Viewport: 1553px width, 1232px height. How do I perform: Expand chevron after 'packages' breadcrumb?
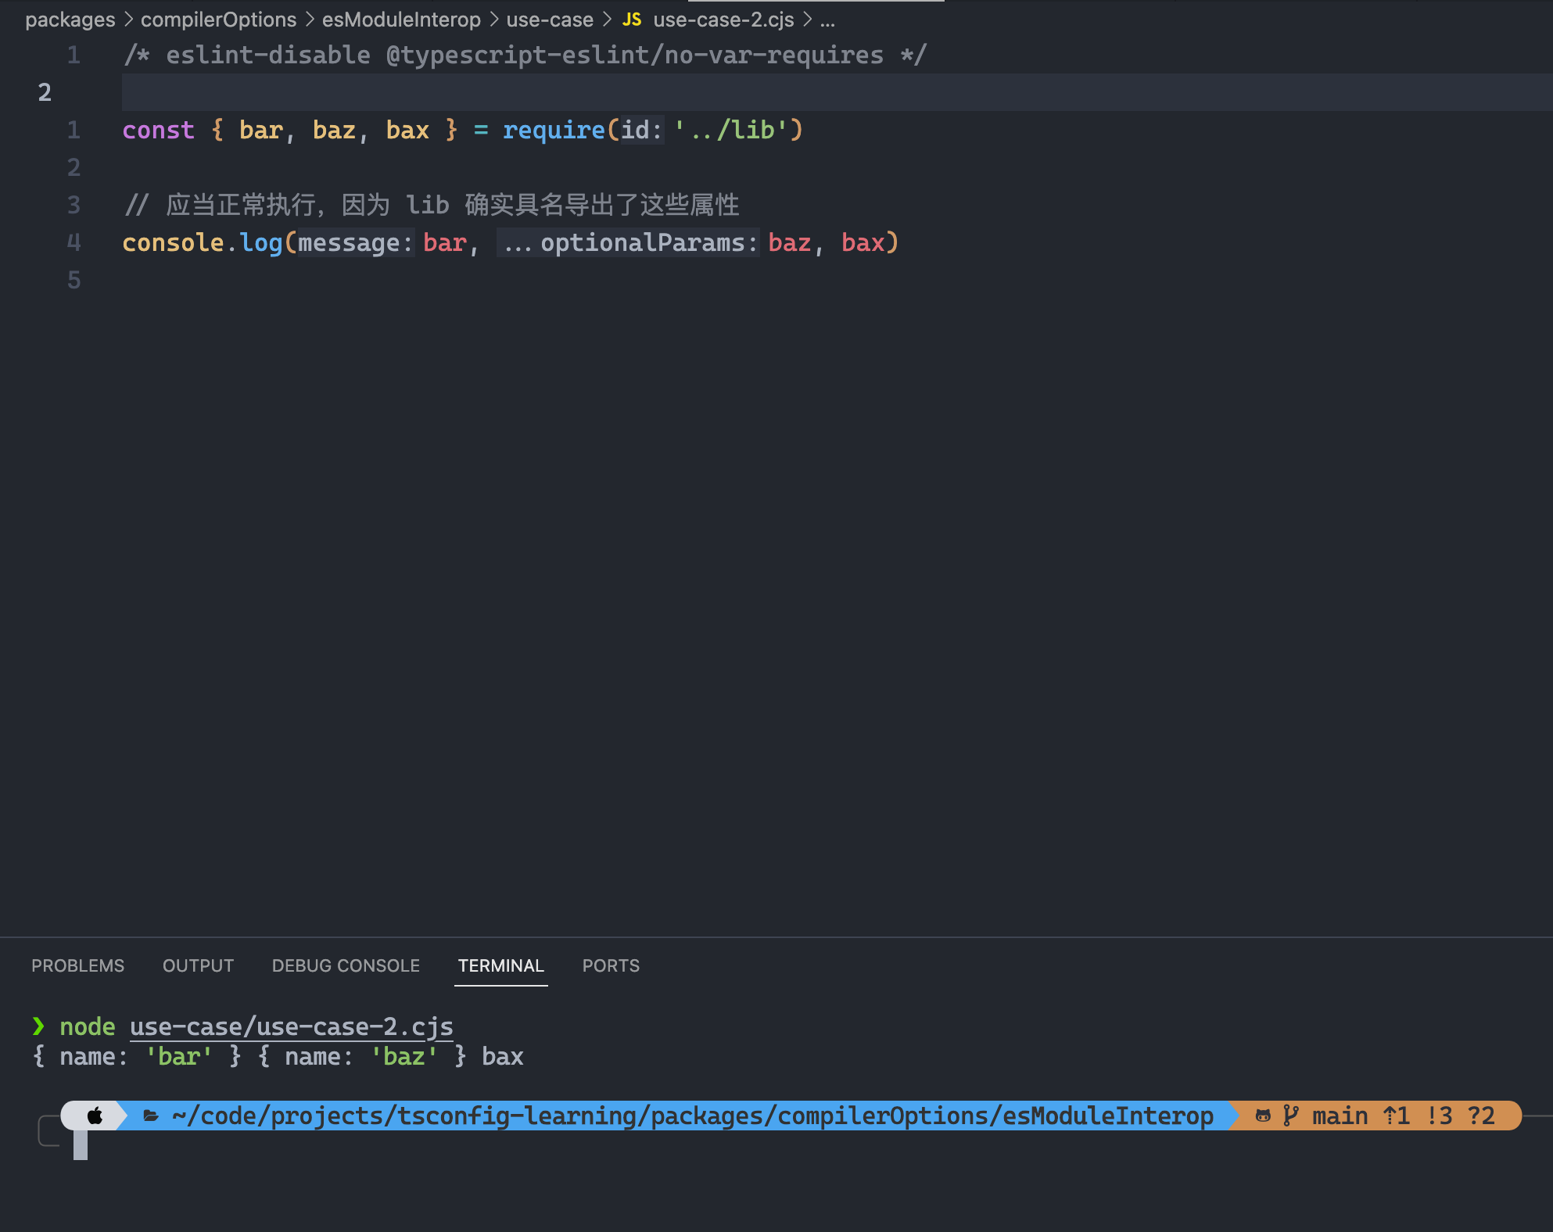(128, 20)
